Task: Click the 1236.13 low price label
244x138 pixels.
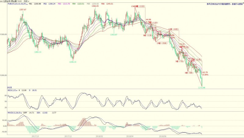Action: point(73,62)
